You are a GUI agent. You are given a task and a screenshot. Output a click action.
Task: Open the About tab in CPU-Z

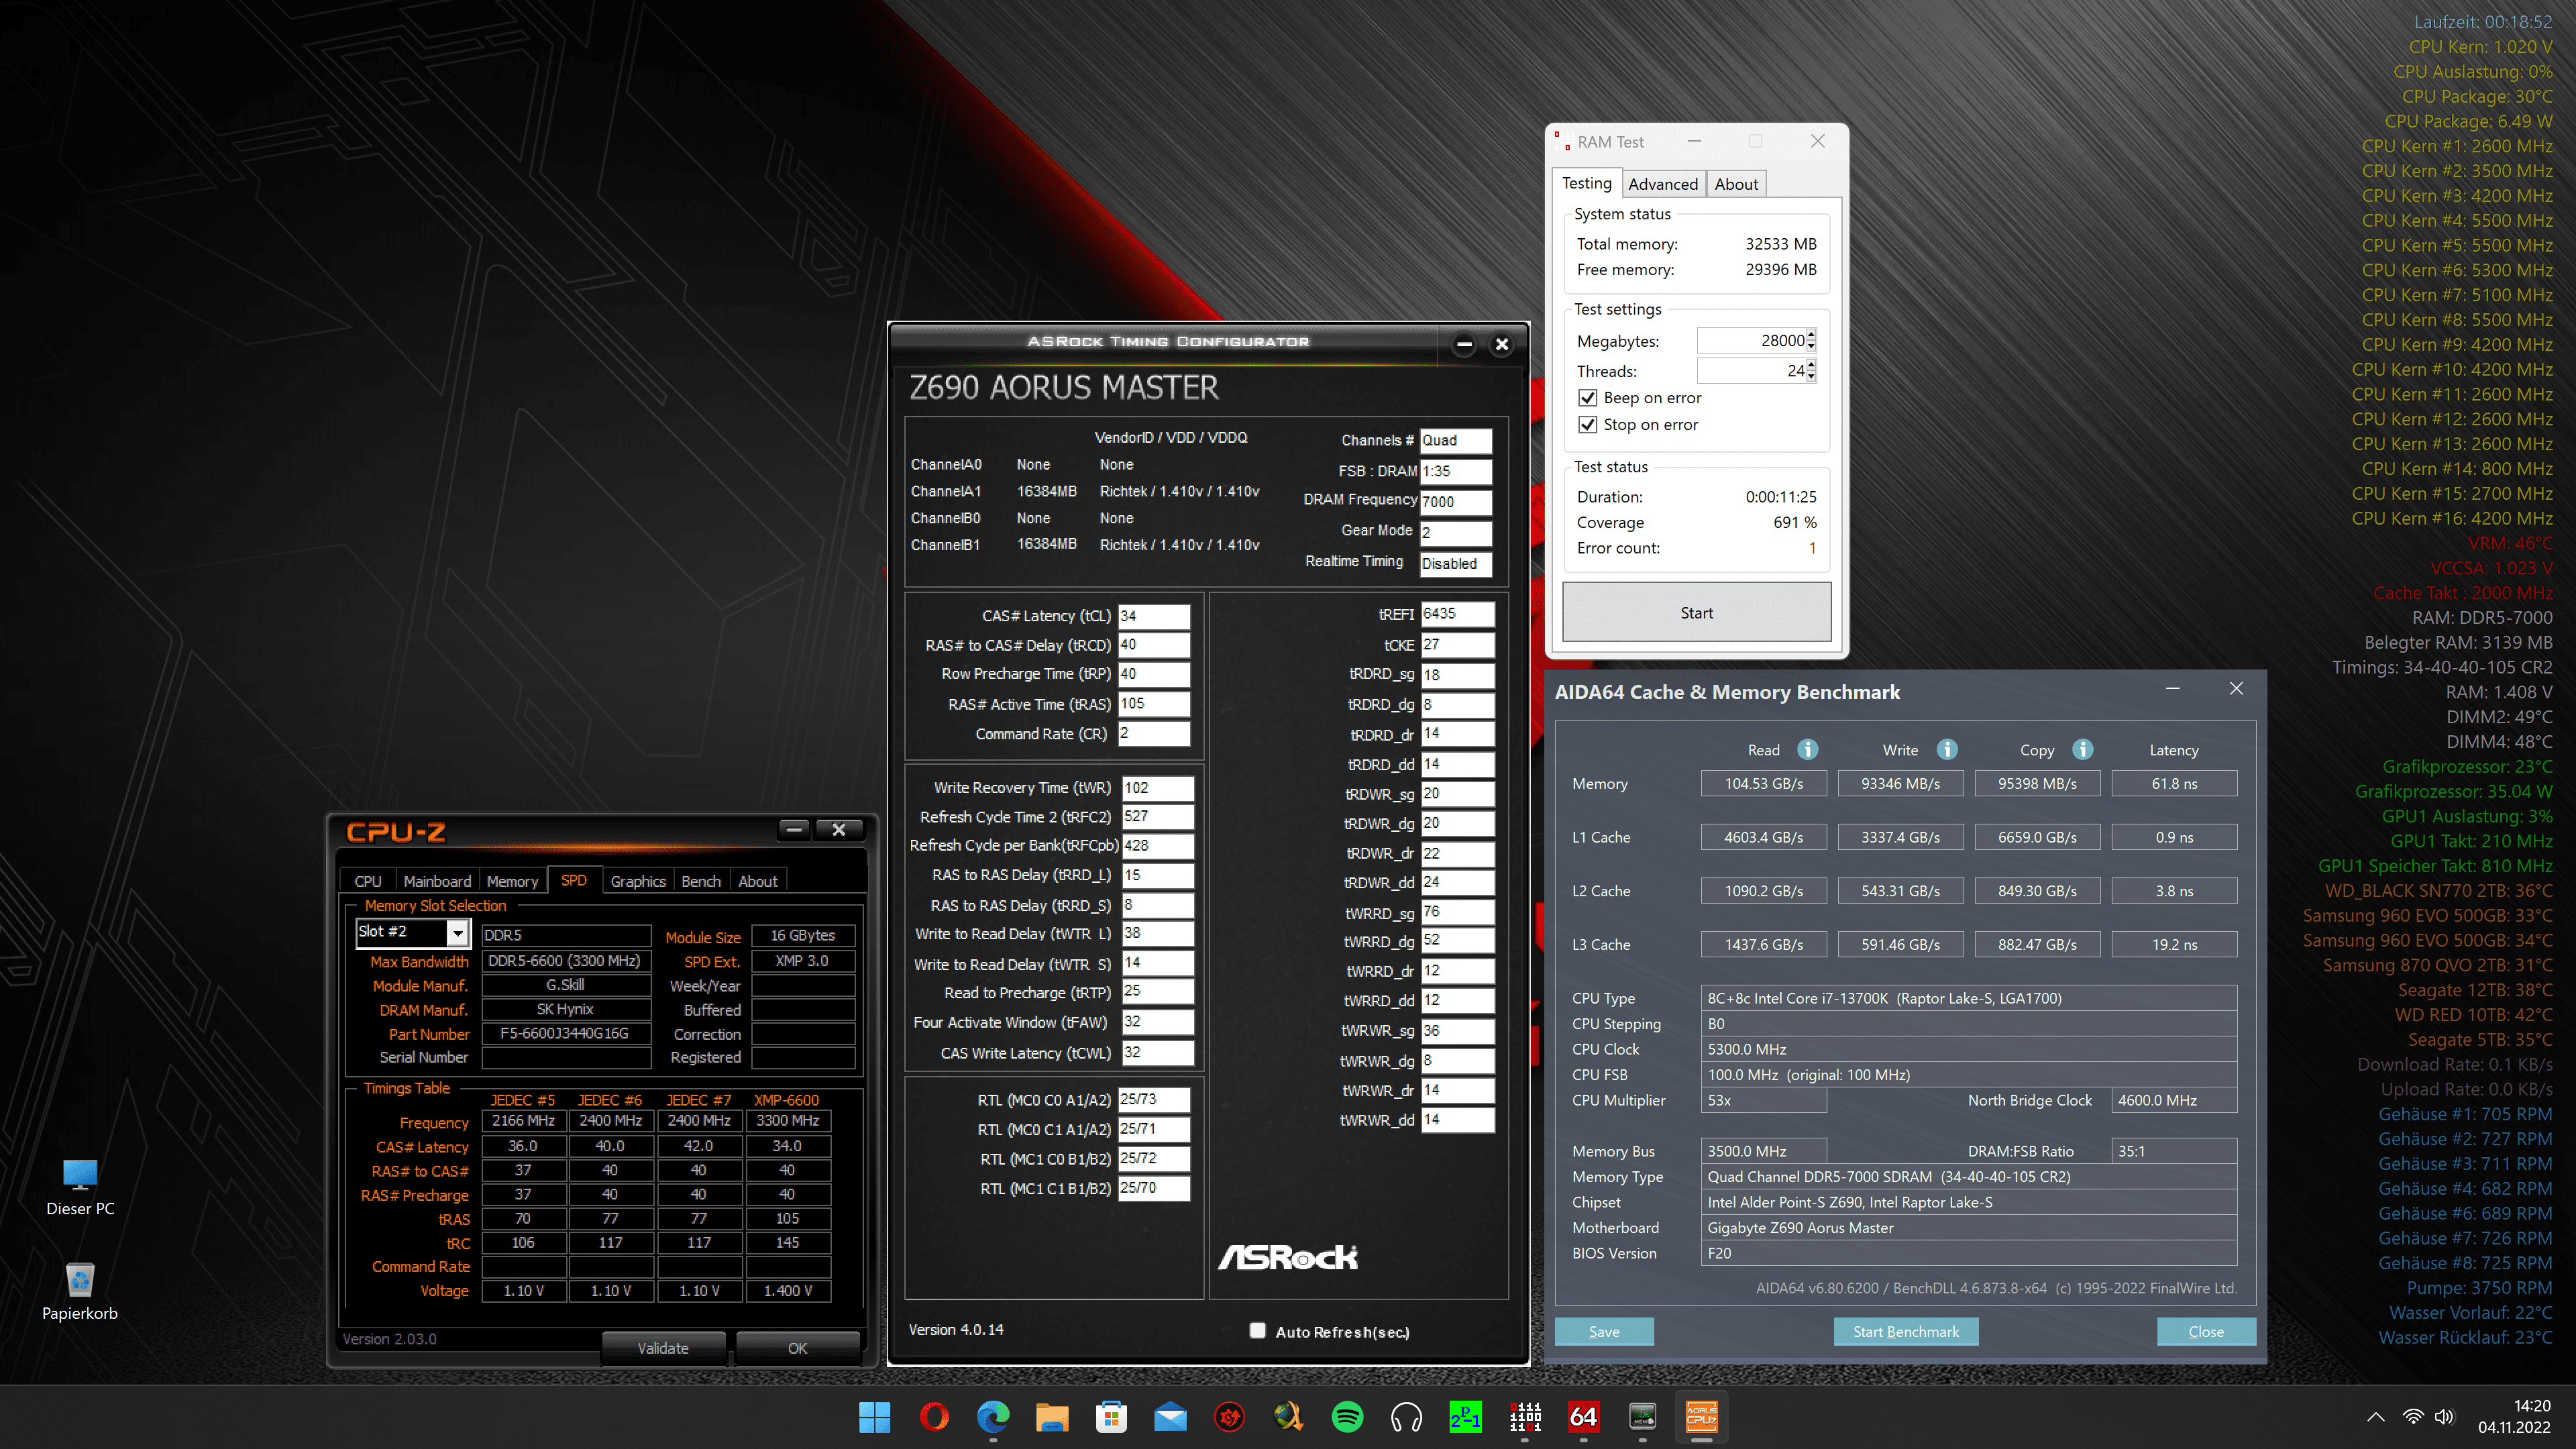point(758,881)
